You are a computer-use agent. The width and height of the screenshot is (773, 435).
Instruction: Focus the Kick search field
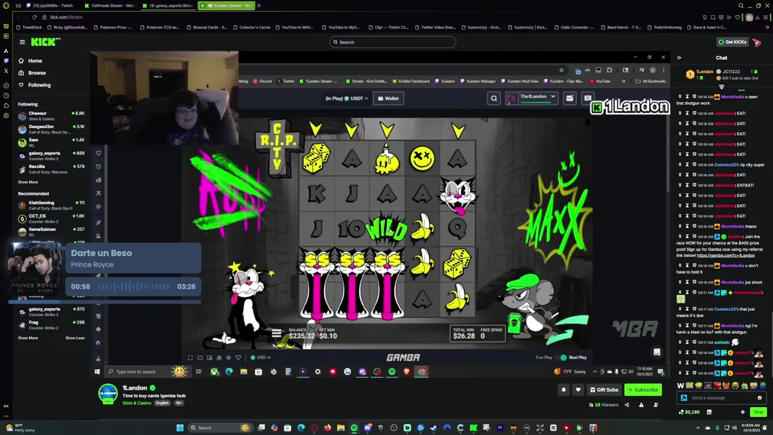click(393, 42)
